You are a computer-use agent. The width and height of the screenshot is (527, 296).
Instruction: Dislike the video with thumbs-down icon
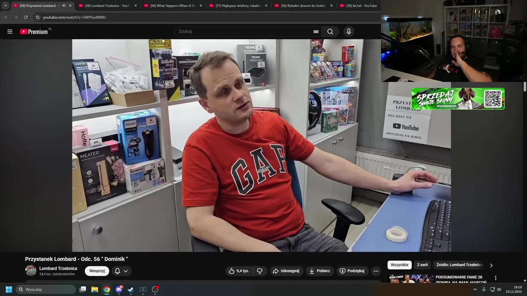[259, 271]
